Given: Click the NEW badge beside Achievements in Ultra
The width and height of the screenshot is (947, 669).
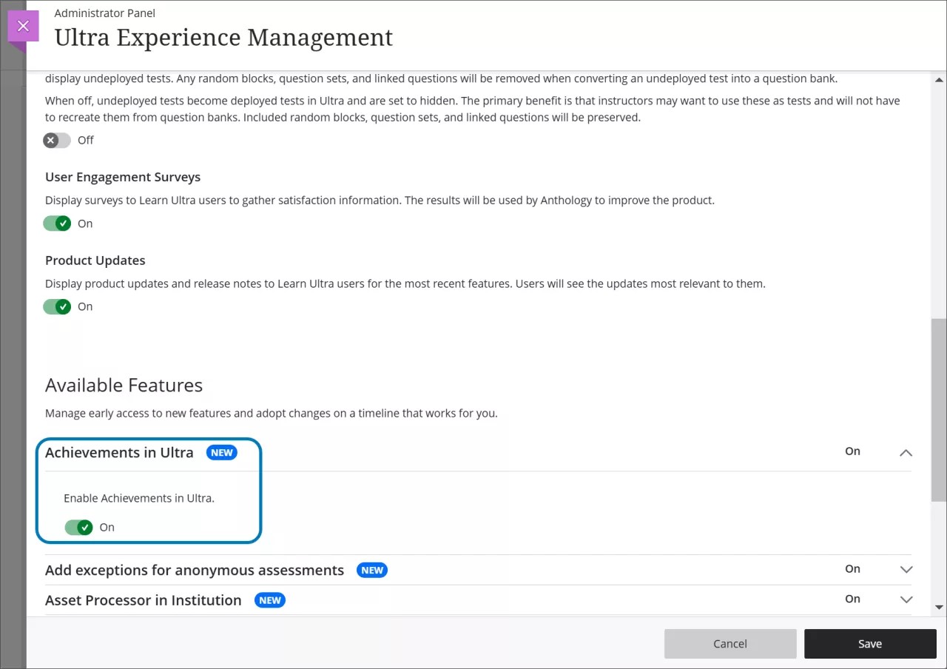Looking at the screenshot, I should [x=221, y=452].
